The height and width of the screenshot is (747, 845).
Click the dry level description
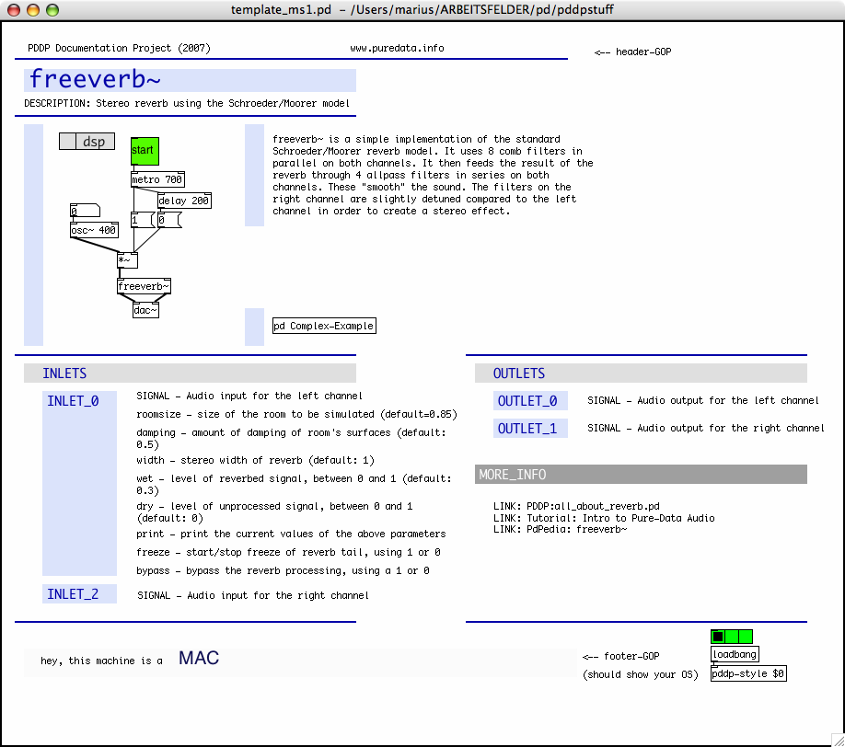point(274,512)
